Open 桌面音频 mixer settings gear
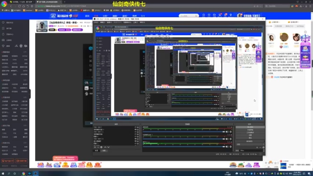The height and width of the screenshot is (176, 313). pos(230,132)
